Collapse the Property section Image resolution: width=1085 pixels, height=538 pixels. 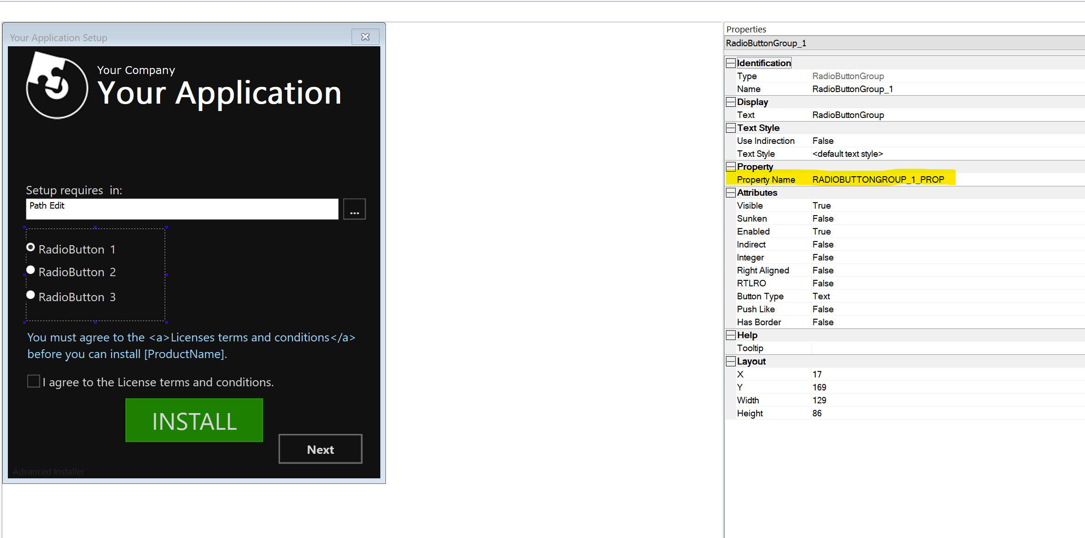[x=731, y=167]
